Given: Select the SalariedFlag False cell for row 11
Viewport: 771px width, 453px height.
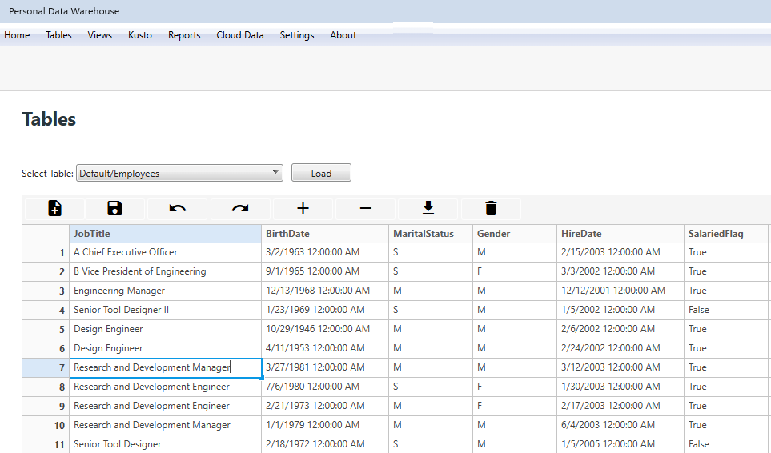Looking at the screenshot, I should click(x=698, y=444).
